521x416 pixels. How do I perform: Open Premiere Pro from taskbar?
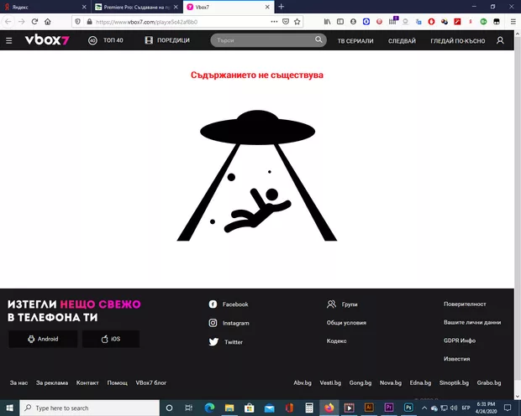[x=389, y=408]
